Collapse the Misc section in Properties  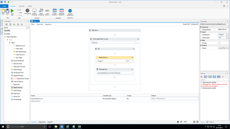pos(201,40)
